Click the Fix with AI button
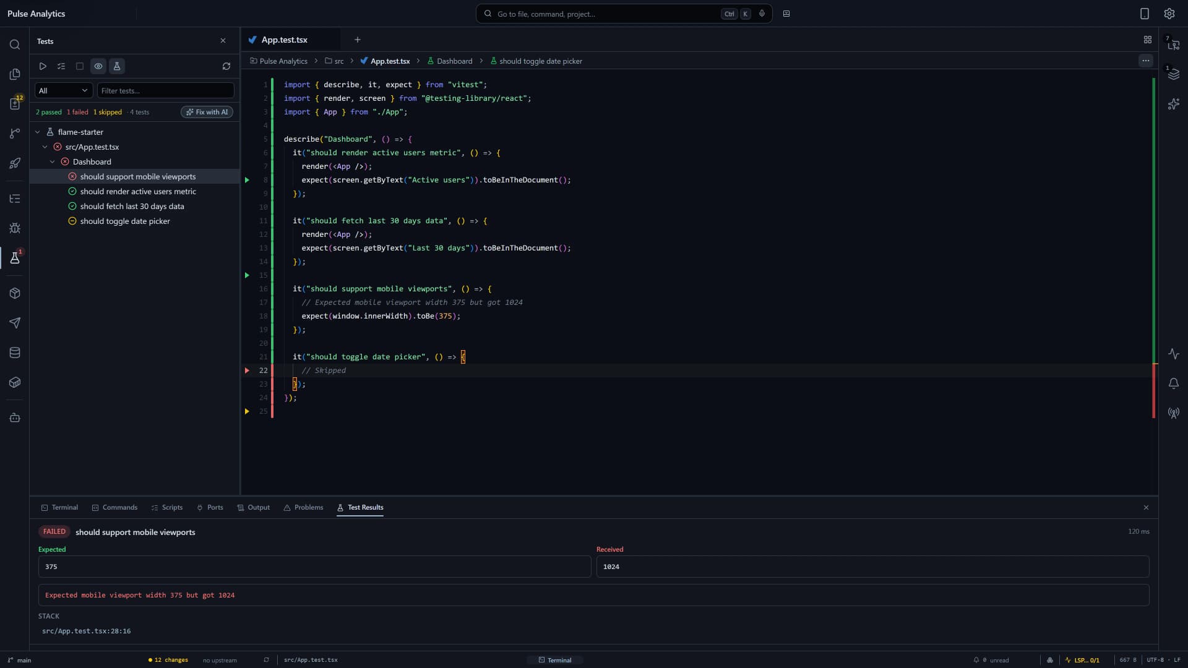Screen dimensions: 1188x668 [x=207, y=112]
